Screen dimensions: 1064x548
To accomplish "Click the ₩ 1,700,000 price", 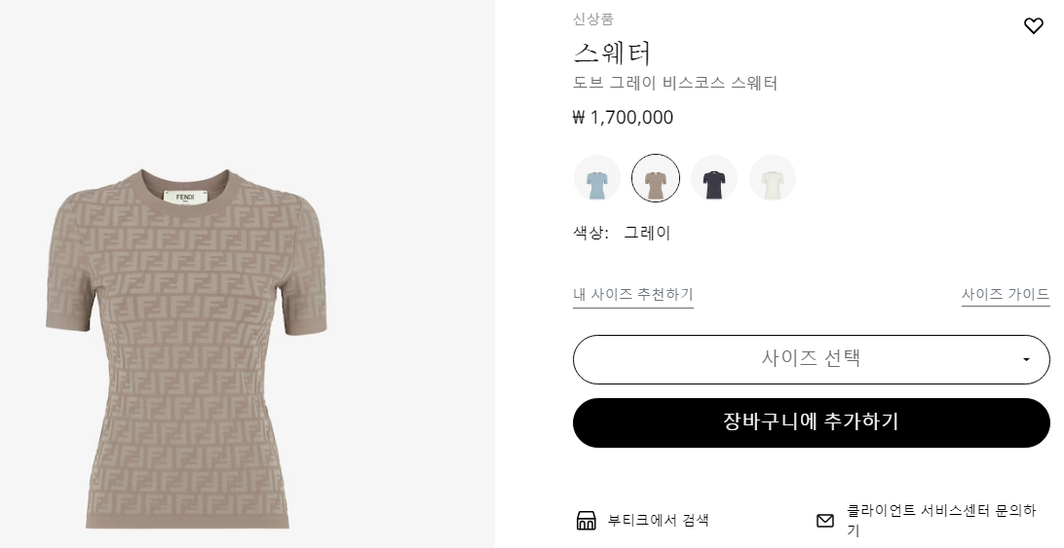I will click(624, 118).
